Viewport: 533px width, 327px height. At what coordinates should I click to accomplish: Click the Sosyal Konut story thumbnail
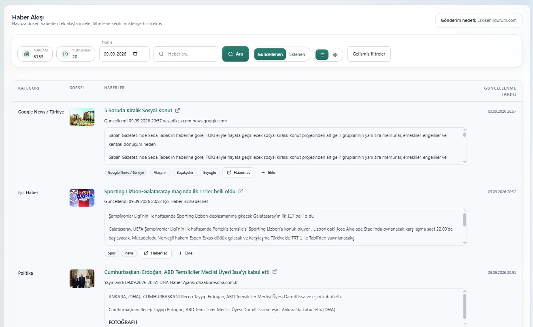pos(82,117)
